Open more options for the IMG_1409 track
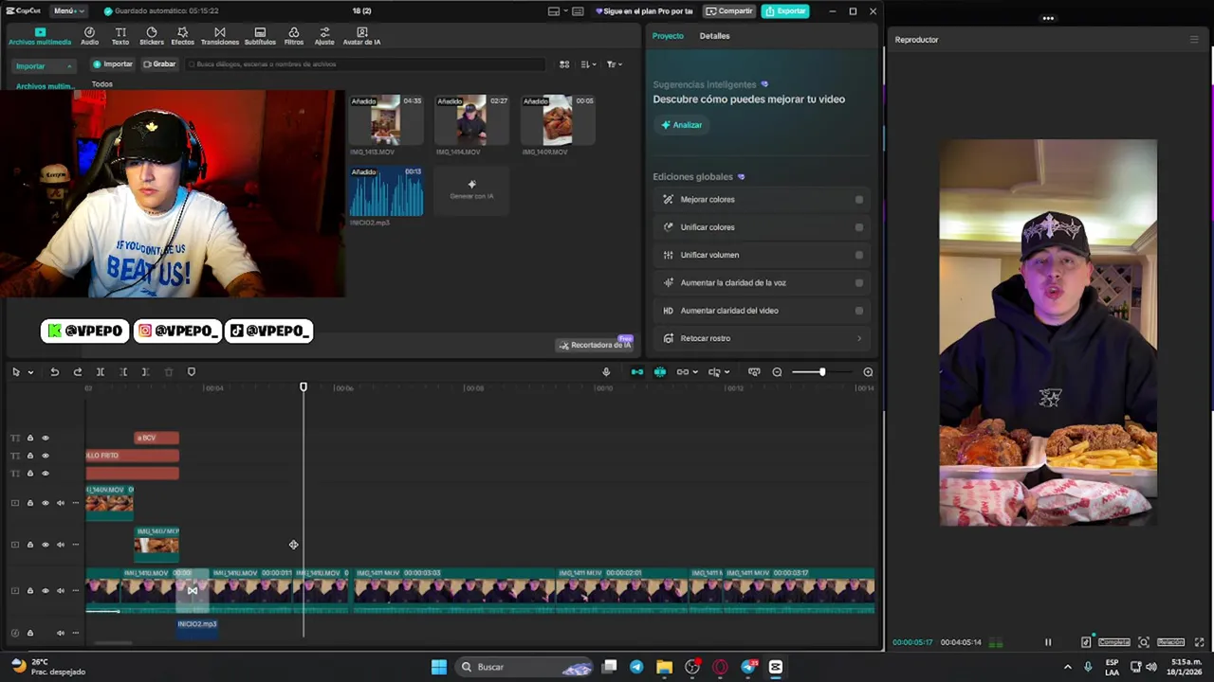The image size is (1214, 682). point(75,503)
